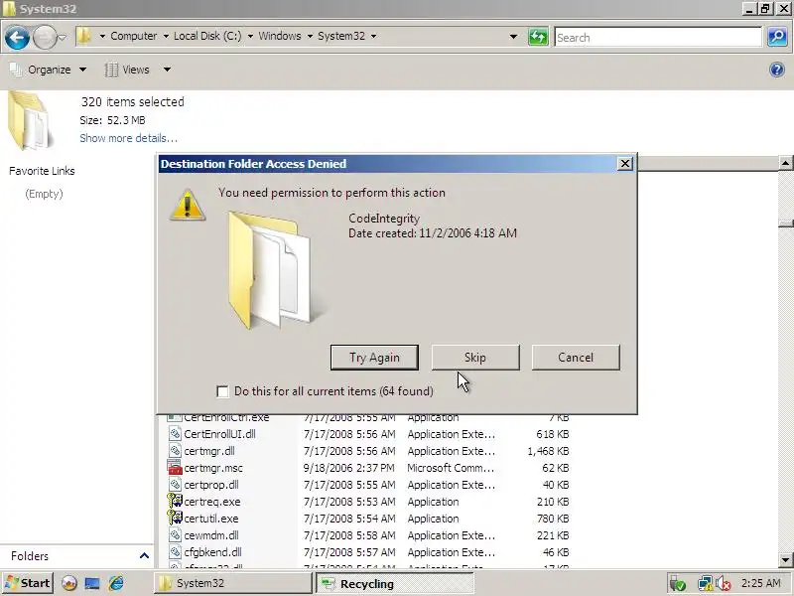
Task: Select Windows in the address breadcrumb
Action: (x=280, y=36)
